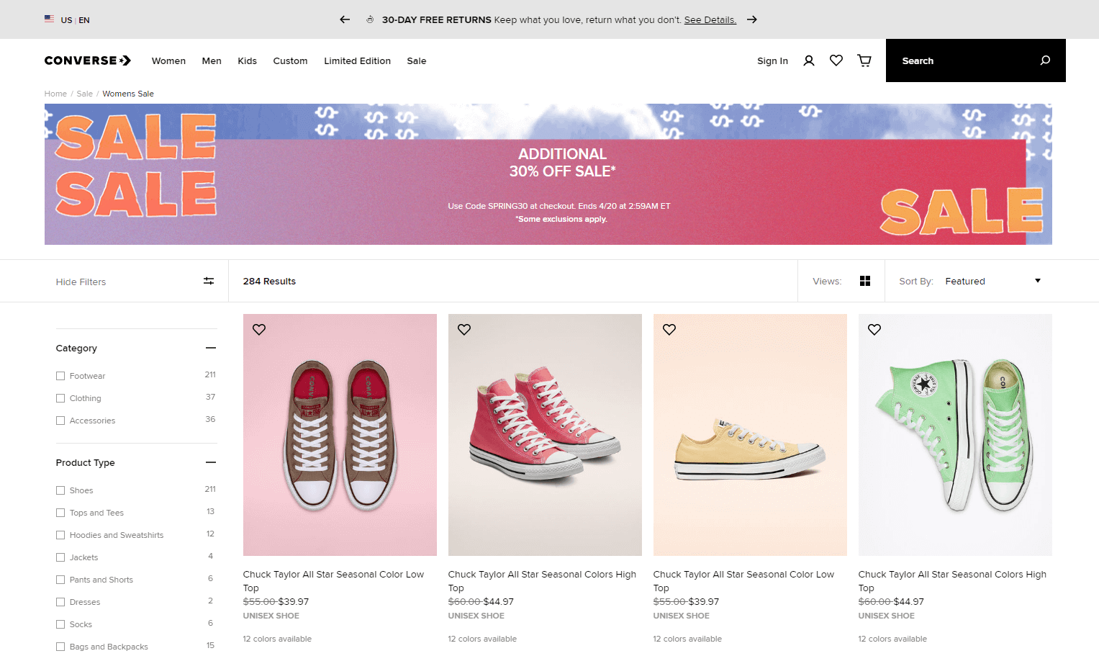Open the wishlist heart icon in header
Screen dimensions: 1099x656
(x=836, y=60)
